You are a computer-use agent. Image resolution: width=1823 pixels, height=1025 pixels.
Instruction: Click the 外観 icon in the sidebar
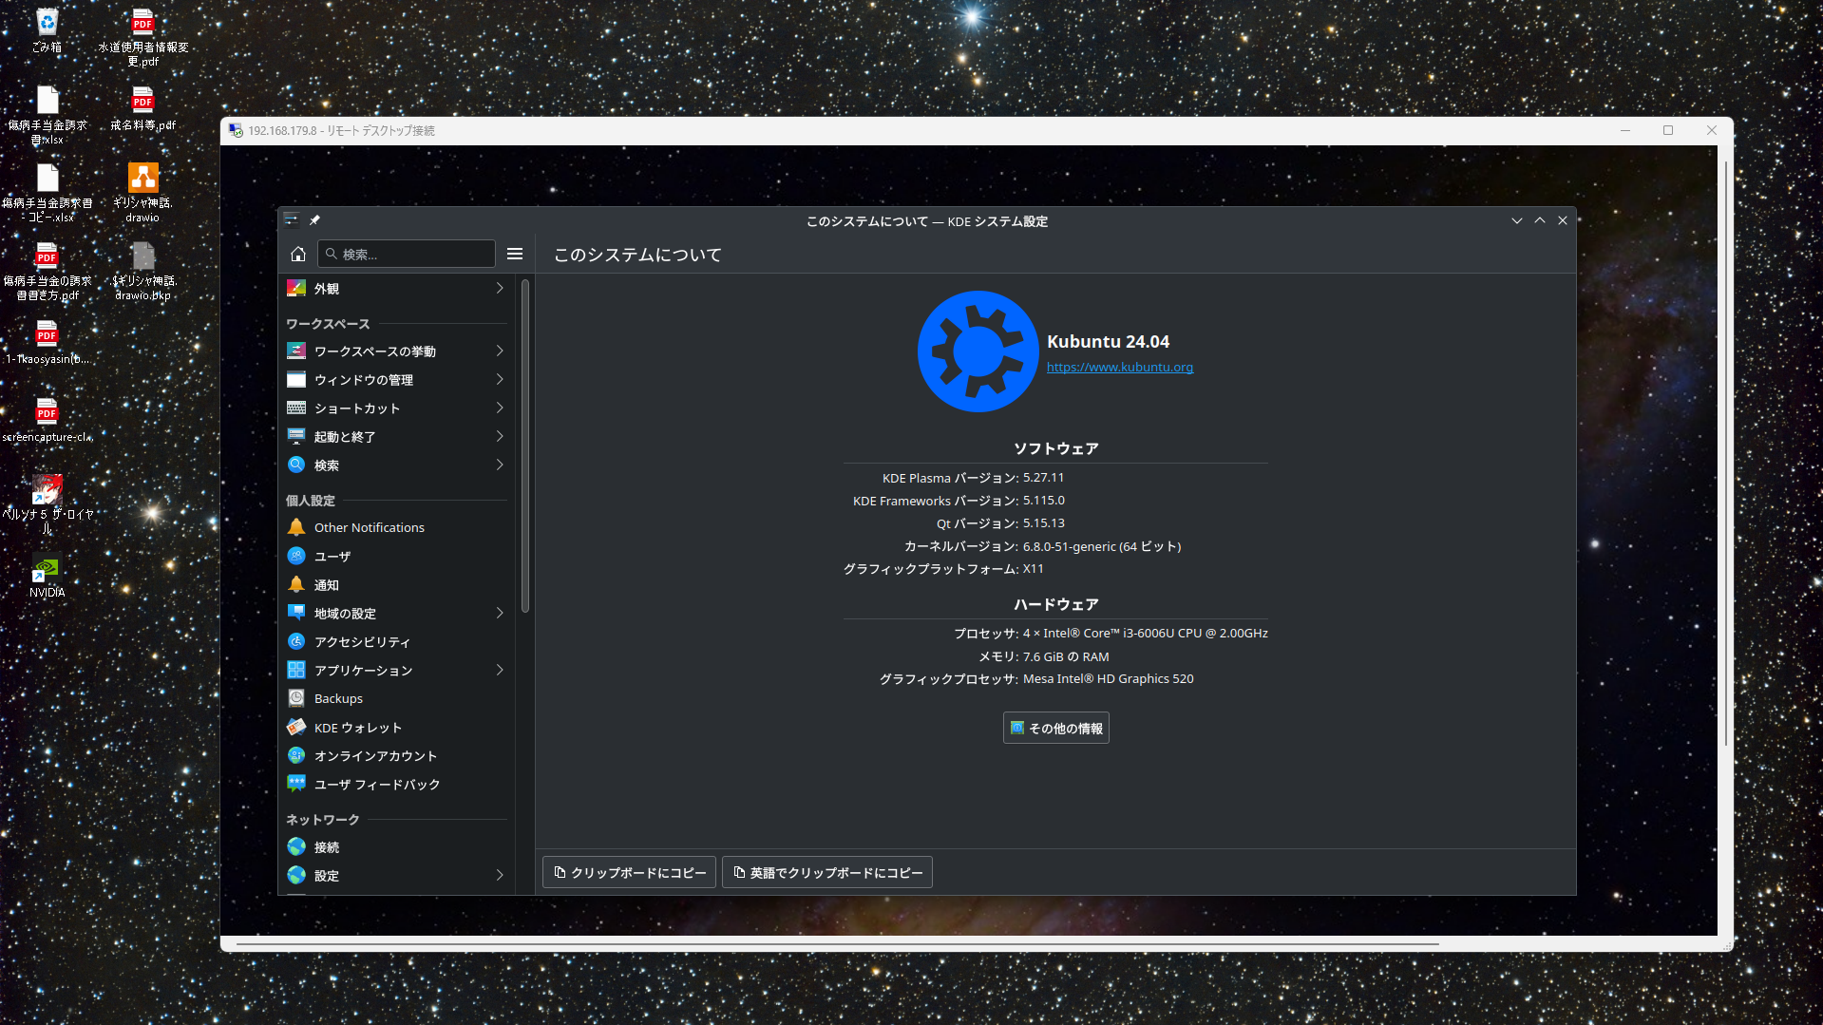tap(296, 288)
